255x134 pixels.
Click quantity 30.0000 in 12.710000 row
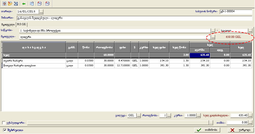tap(104, 65)
